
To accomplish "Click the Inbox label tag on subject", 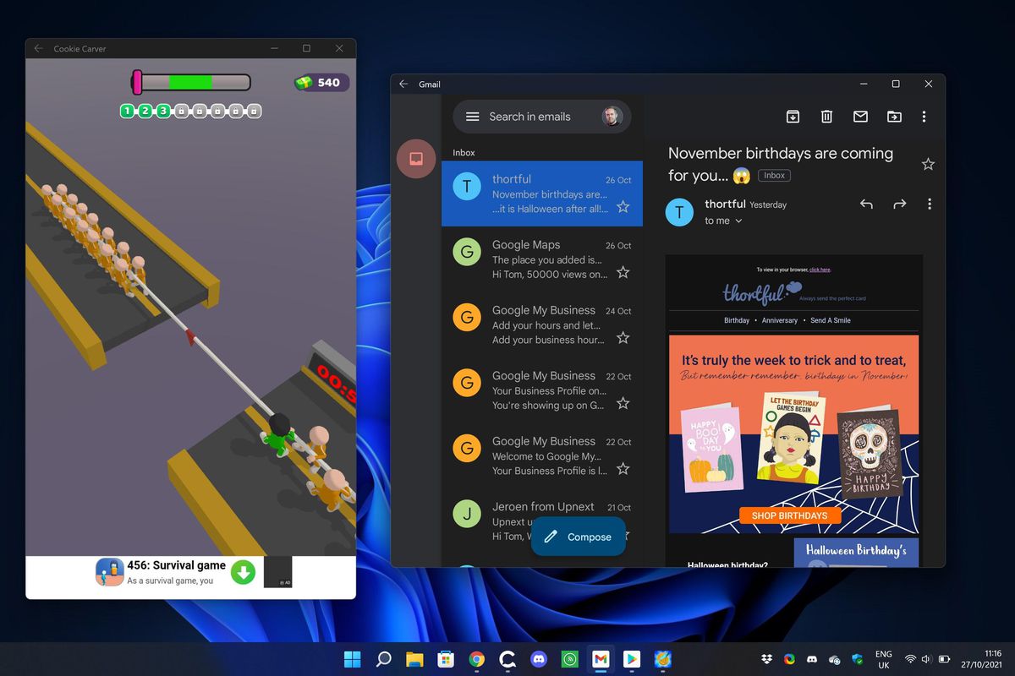I will [x=774, y=176].
